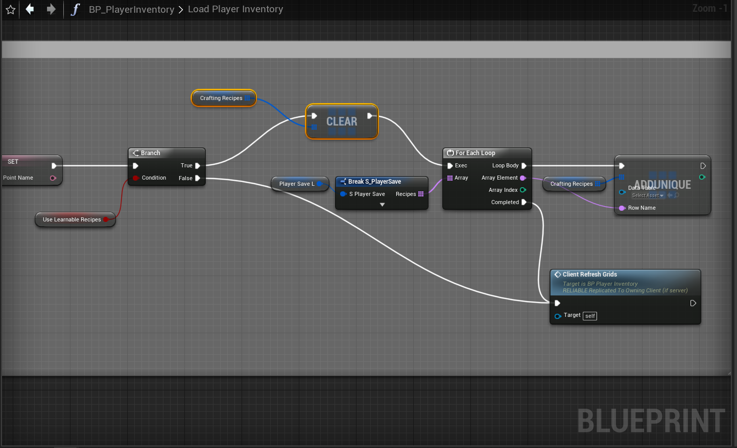The height and width of the screenshot is (448, 737).
Task: Open the Data Table Select Asset dropdown
Action: pos(648,195)
